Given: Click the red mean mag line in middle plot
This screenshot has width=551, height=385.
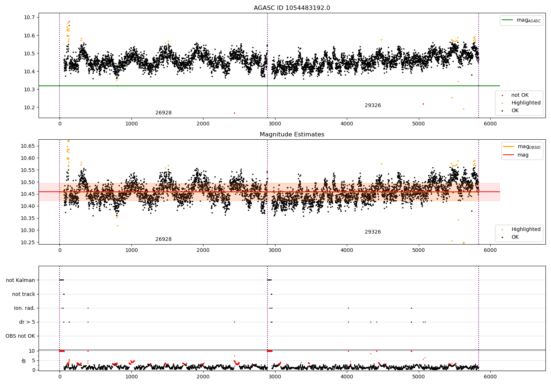Looking at the screenshot, I should (269, 192).
